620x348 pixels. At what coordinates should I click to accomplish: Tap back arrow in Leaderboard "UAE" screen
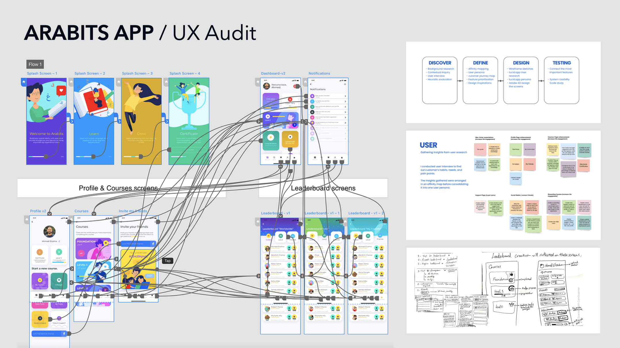point(307,224)
